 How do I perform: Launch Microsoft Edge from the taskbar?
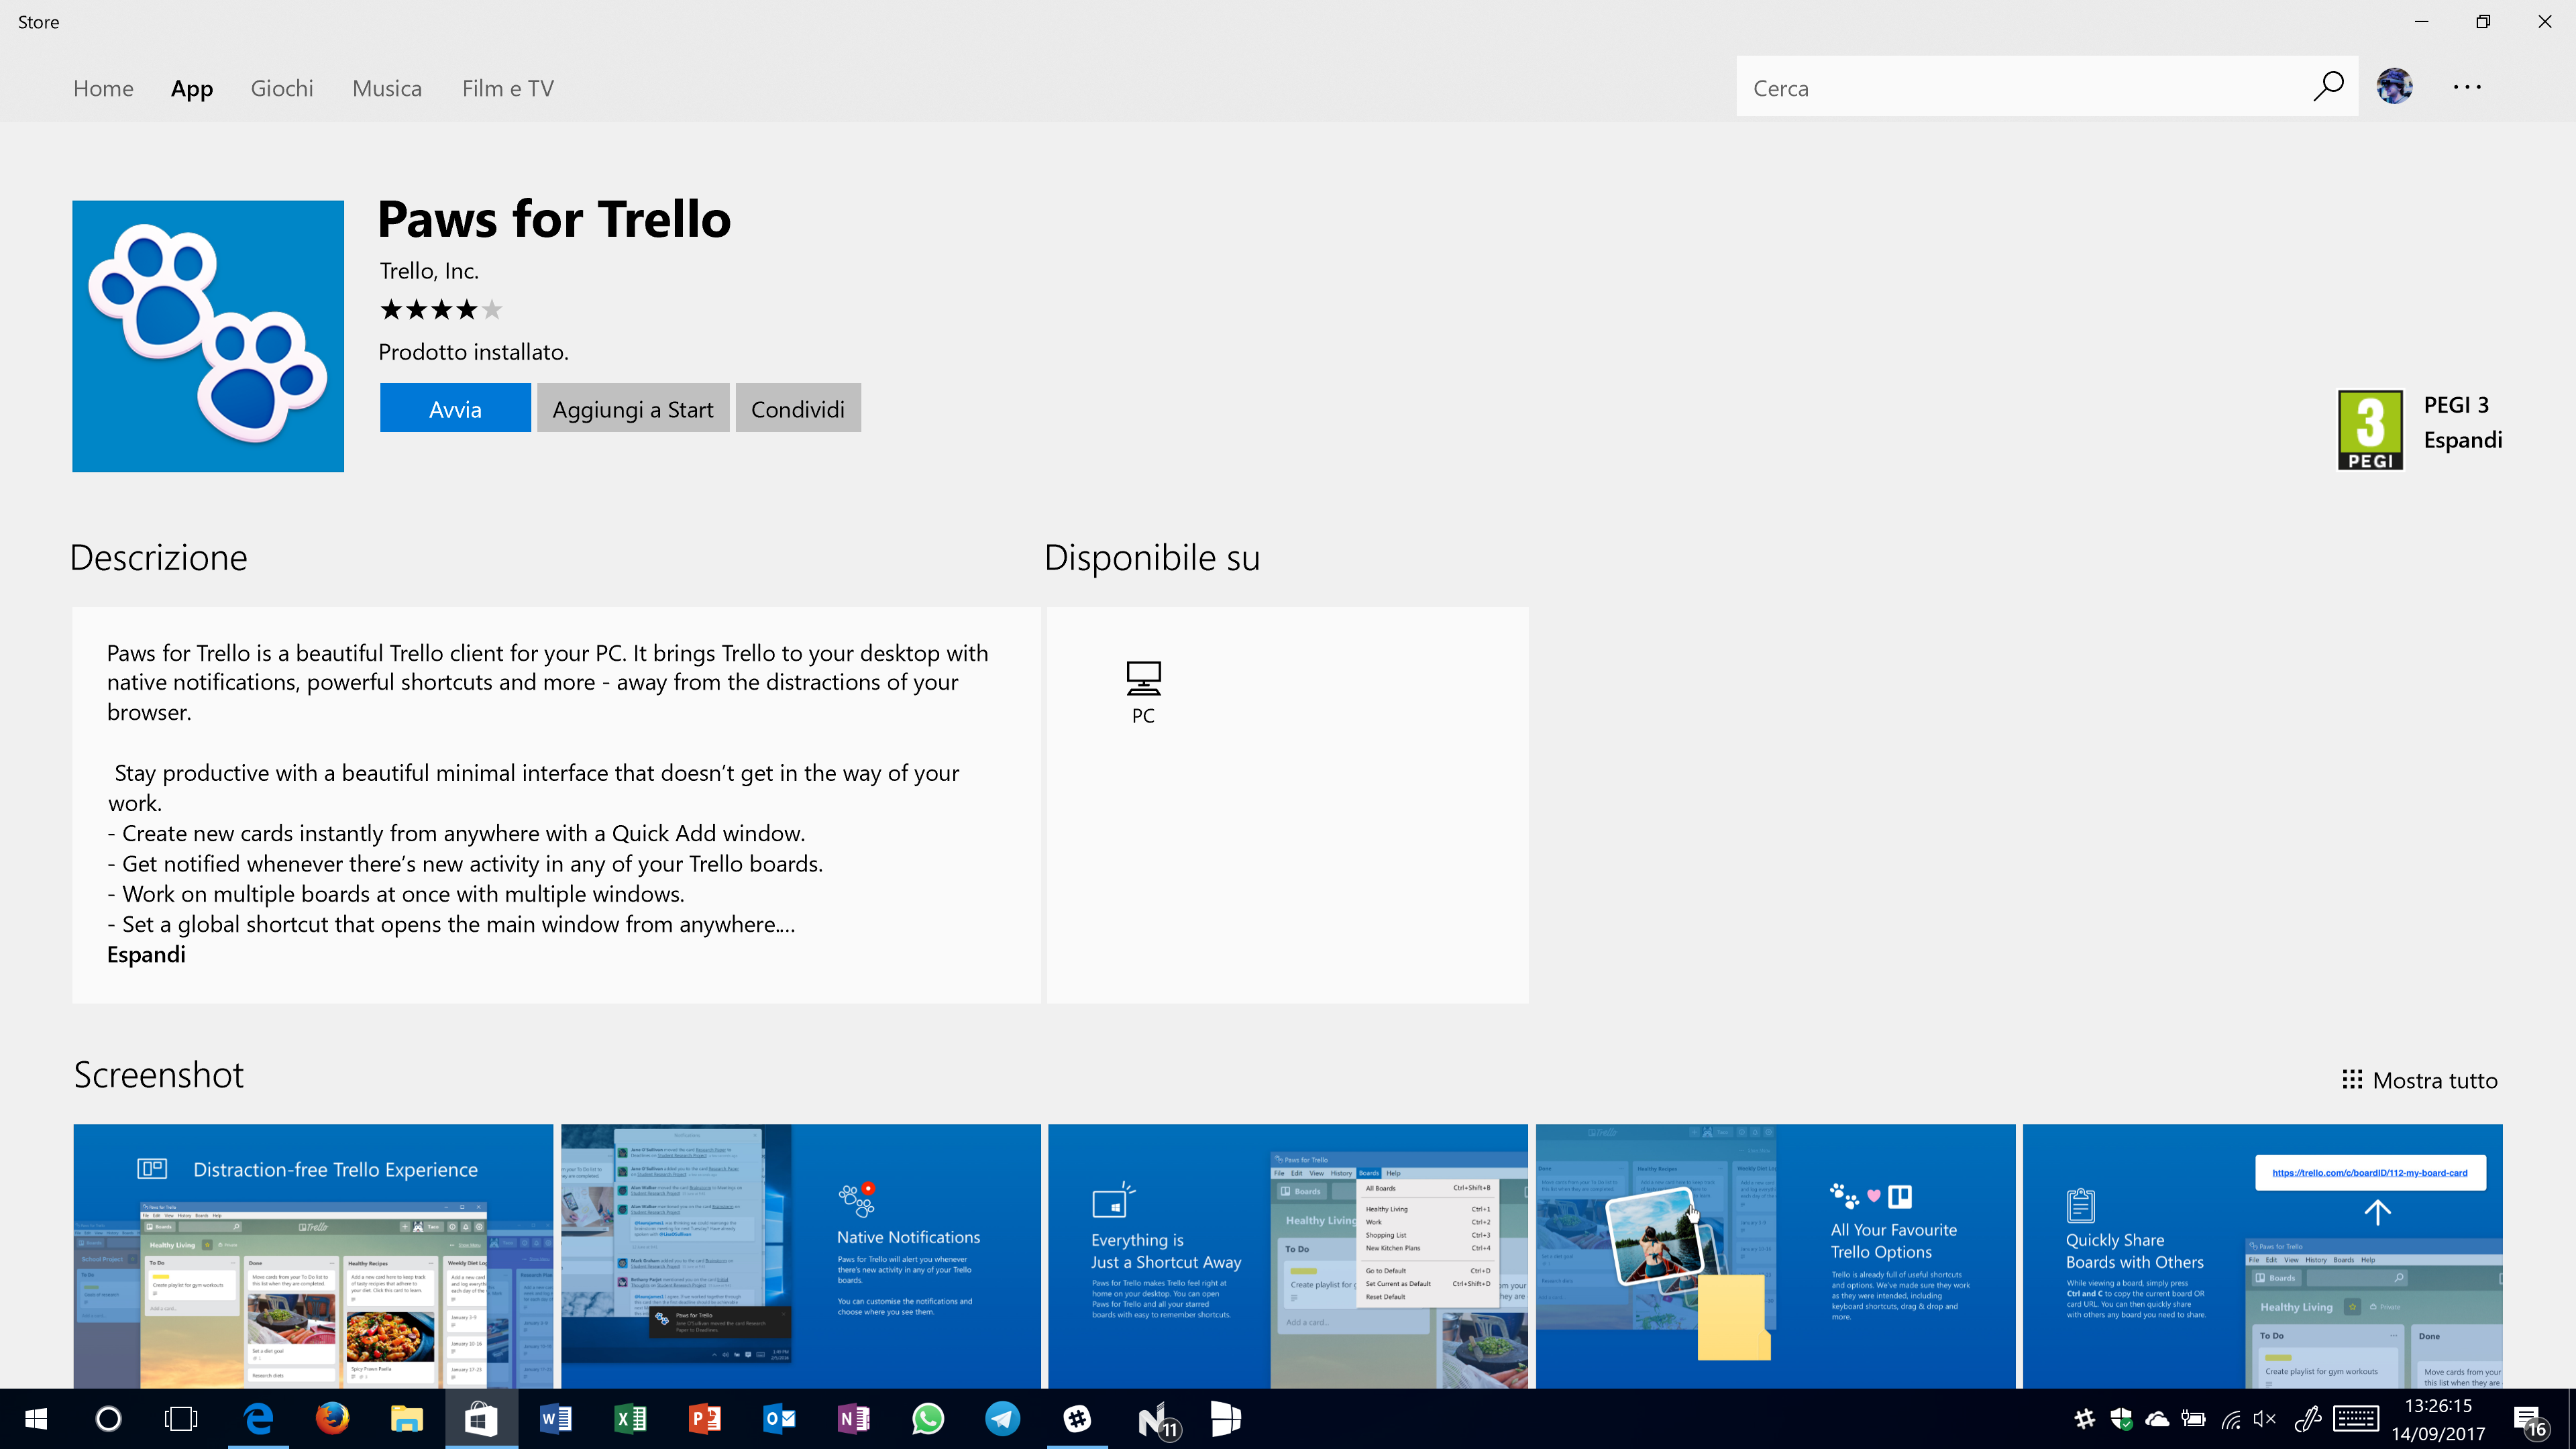[258, 1419]
